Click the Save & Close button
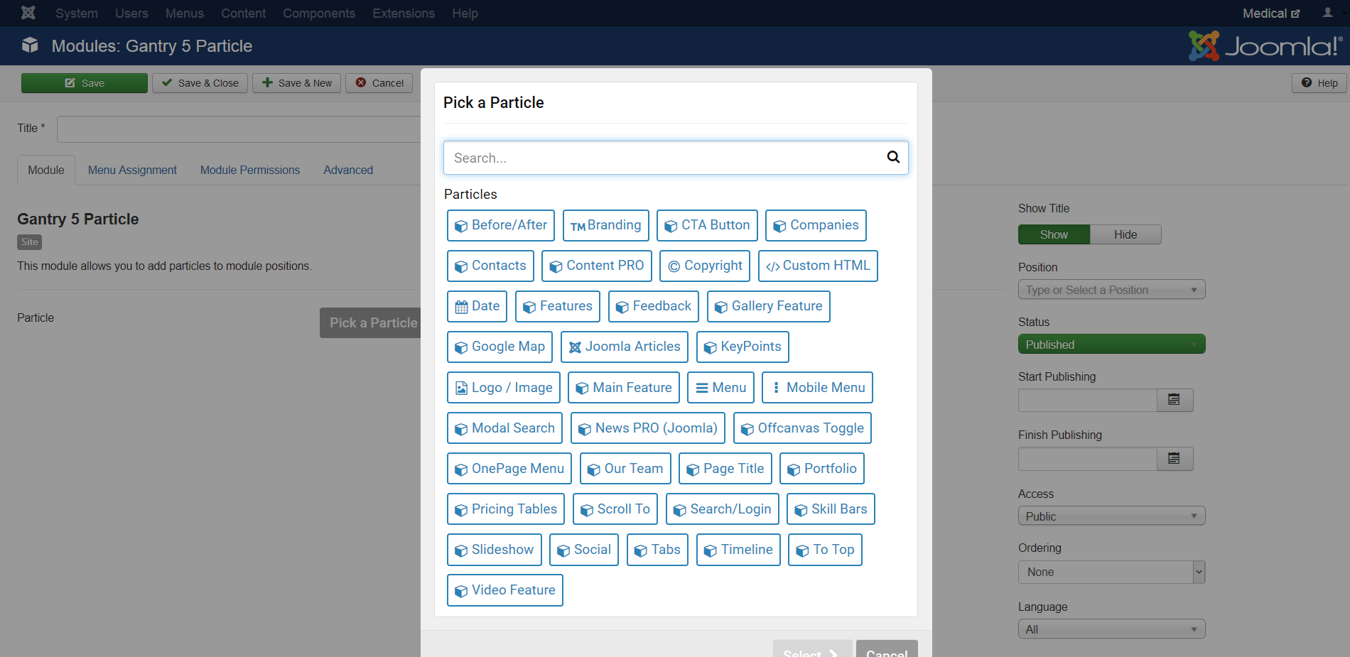 [x=200, y=83]
